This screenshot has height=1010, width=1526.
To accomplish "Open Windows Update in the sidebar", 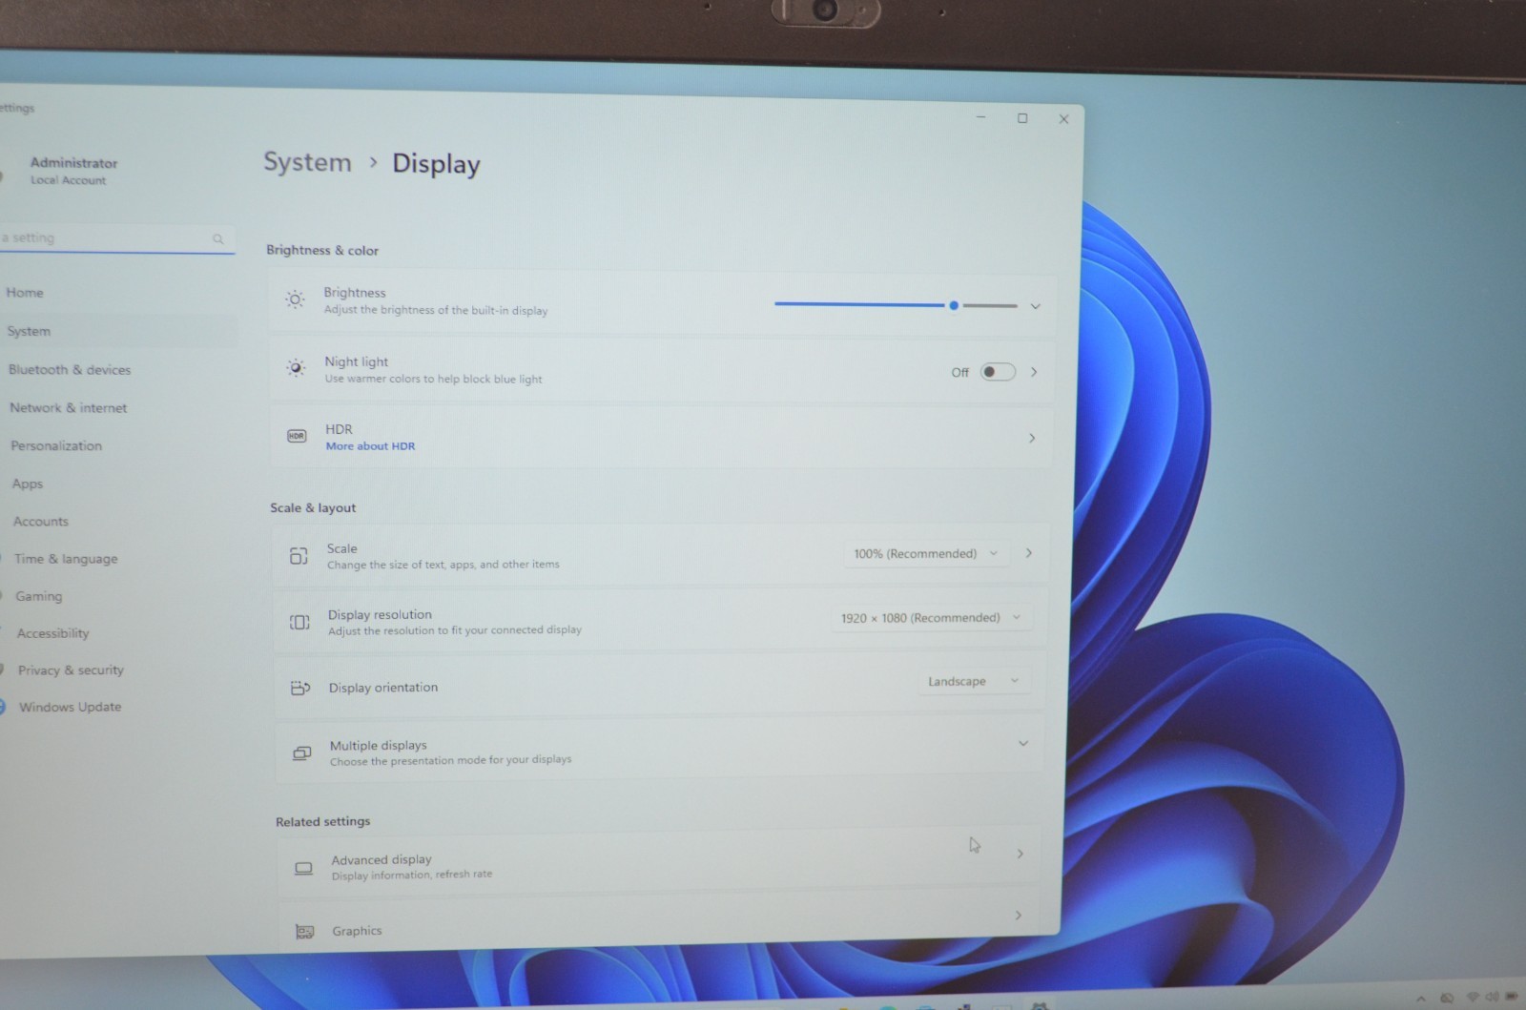I will (71, 707).
